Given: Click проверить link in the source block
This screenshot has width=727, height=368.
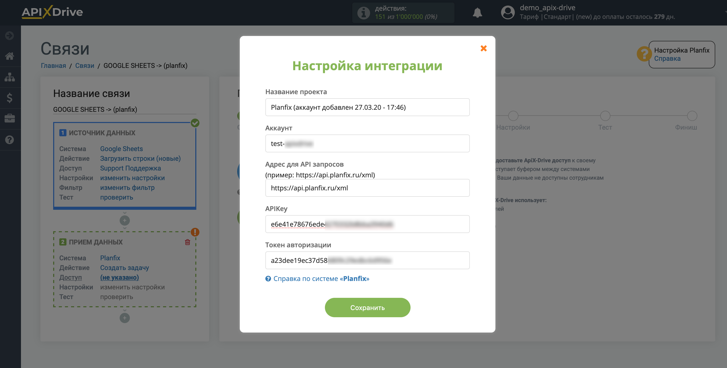Looking at the screenshot, I should click(x=117, y=197).
